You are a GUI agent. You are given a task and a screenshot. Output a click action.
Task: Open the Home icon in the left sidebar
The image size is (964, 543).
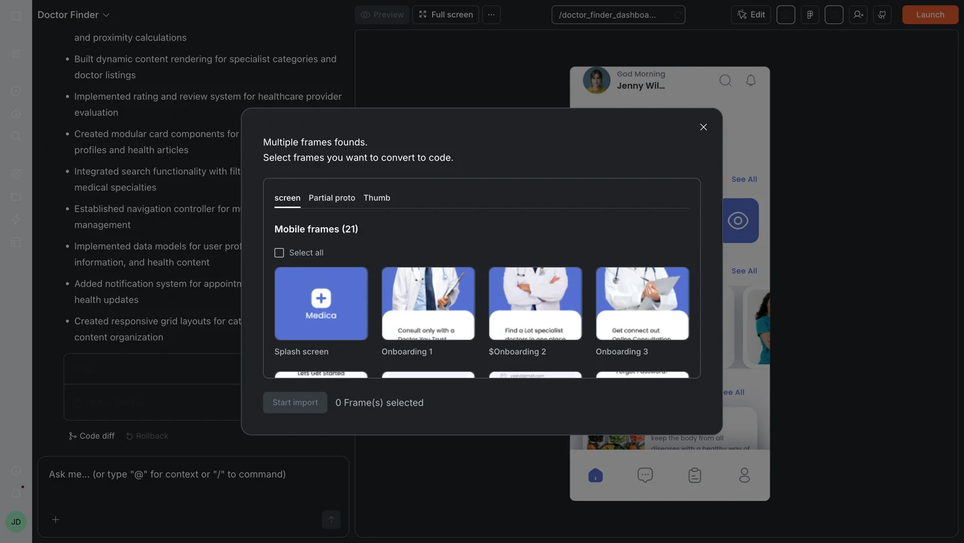pyautogui.click(x=16, y=114)
